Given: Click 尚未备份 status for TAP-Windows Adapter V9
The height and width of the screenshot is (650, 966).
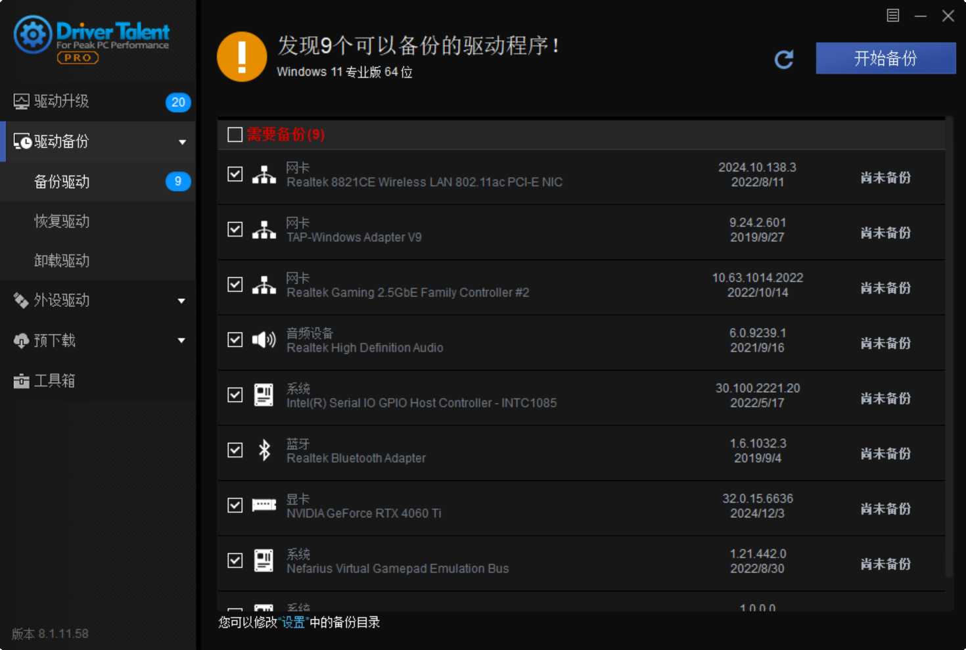Looking at the screenshot, I should point(886,233).
